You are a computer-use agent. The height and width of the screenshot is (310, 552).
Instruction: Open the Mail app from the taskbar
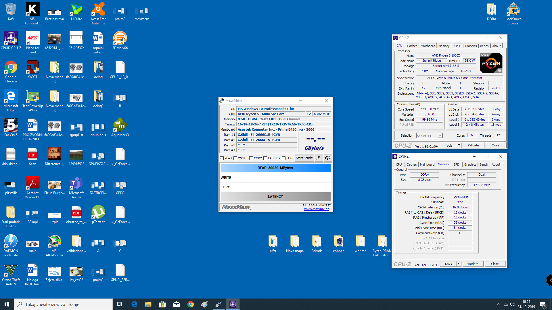coord(177,304)
